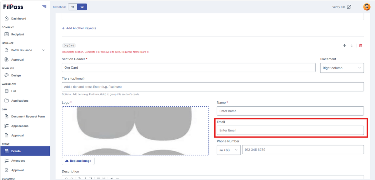Open Approval under the Issuance section
This screenshot has width=375, height=180.
[x=17, y=60]
